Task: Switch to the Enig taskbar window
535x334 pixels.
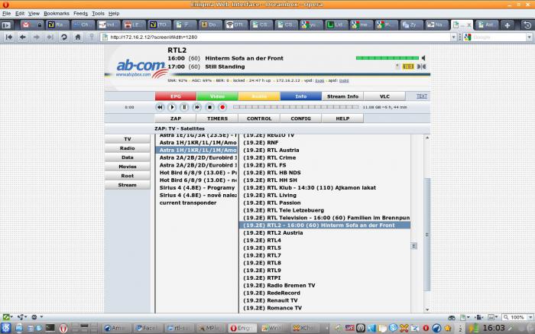Action: 242,328
